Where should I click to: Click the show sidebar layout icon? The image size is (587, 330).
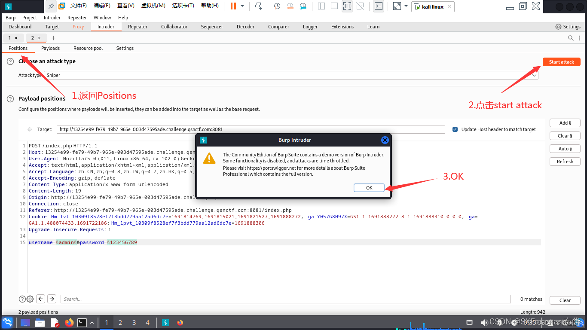321,6
